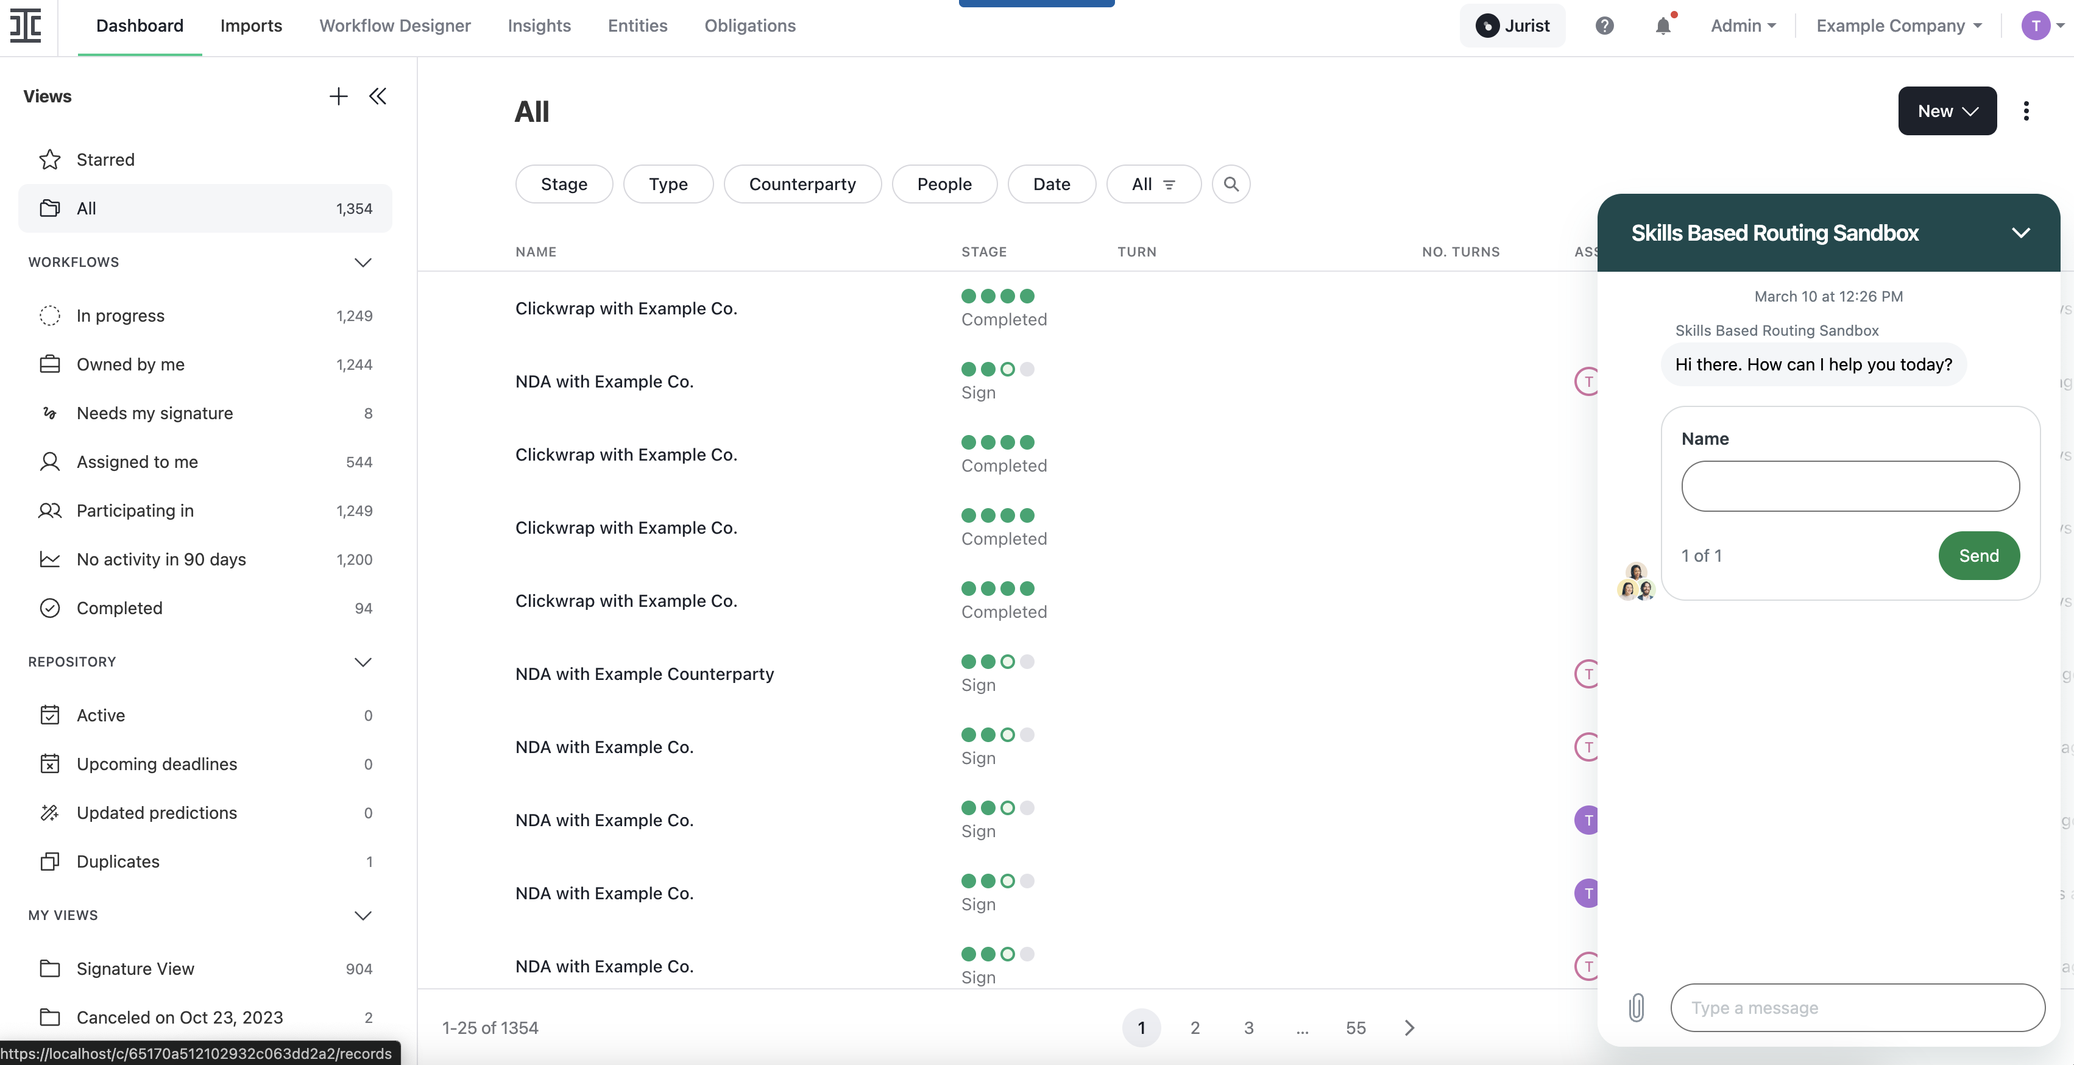Screen dimensions: 2074x1065
Task: Open Canceled on Oct 23, 2023 view
Action: point(205,1017)
